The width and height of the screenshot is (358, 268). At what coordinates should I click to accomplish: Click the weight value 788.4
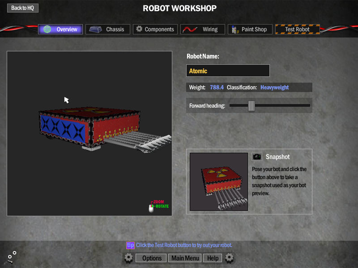[217, 87]
